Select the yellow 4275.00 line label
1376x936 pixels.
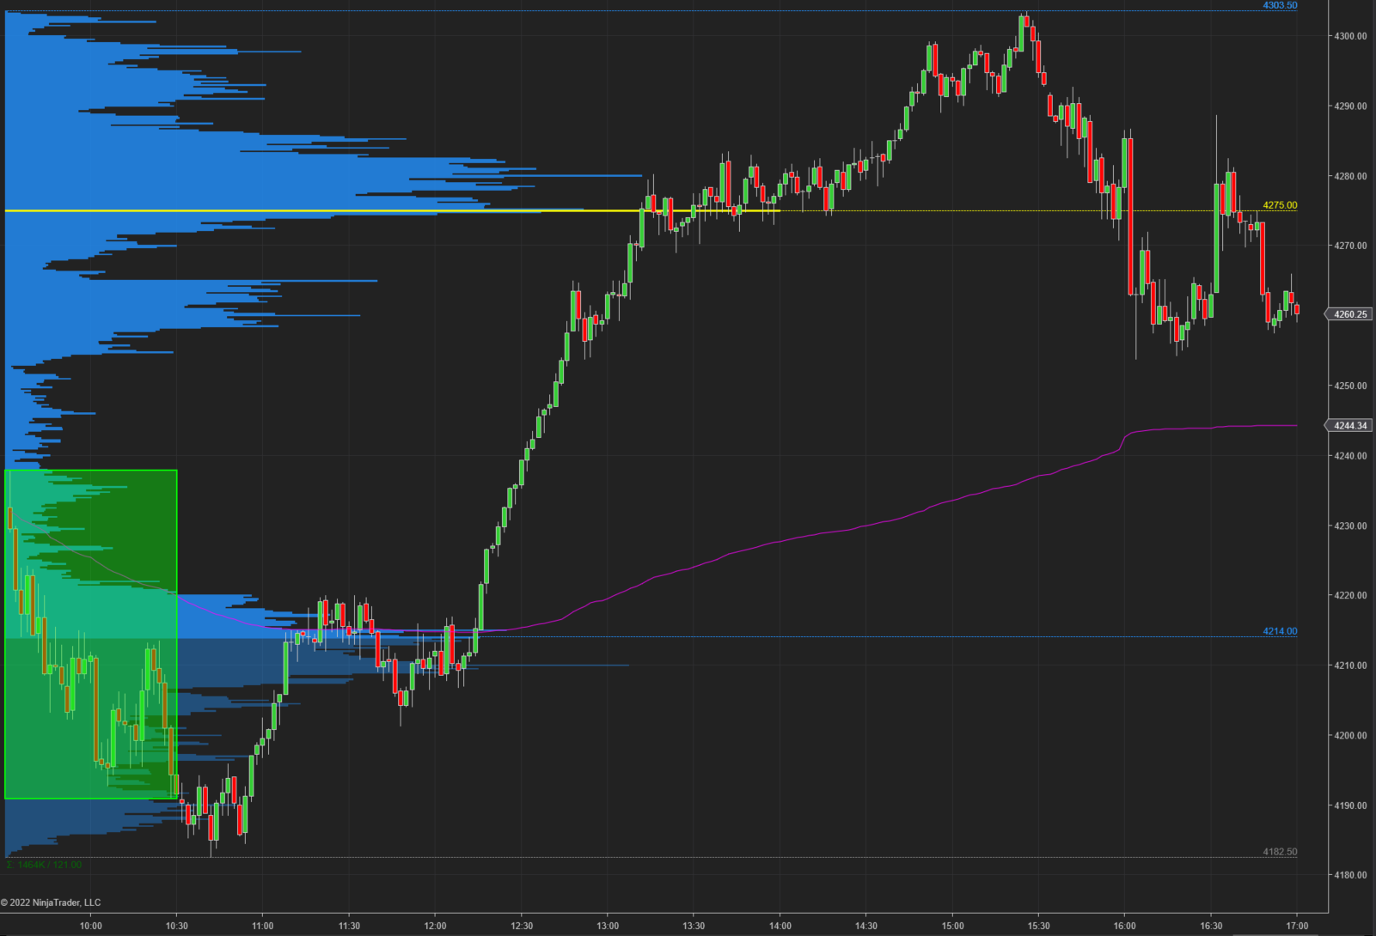click(1280, 205)
